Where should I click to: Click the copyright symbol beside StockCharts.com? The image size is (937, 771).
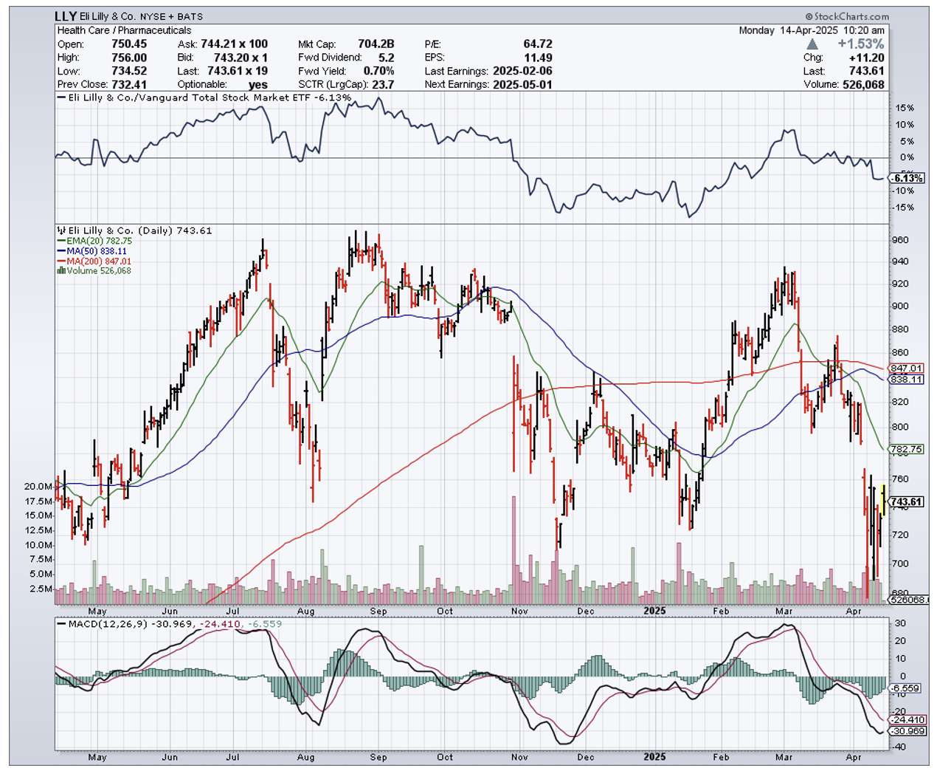point(809,16)
